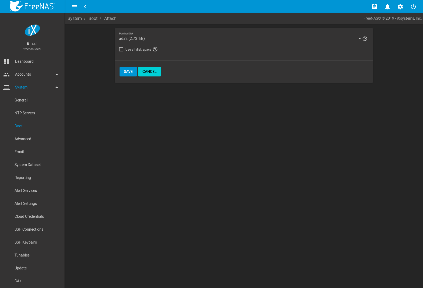The image size is (423, 288).
Task: Go to Boot in the breadcrumb
Action: 93,19
